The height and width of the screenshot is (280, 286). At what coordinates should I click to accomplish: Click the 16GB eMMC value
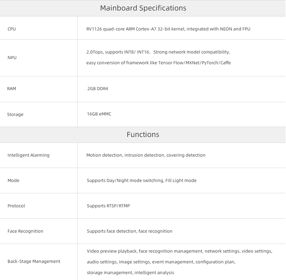[x=99, y=114]
